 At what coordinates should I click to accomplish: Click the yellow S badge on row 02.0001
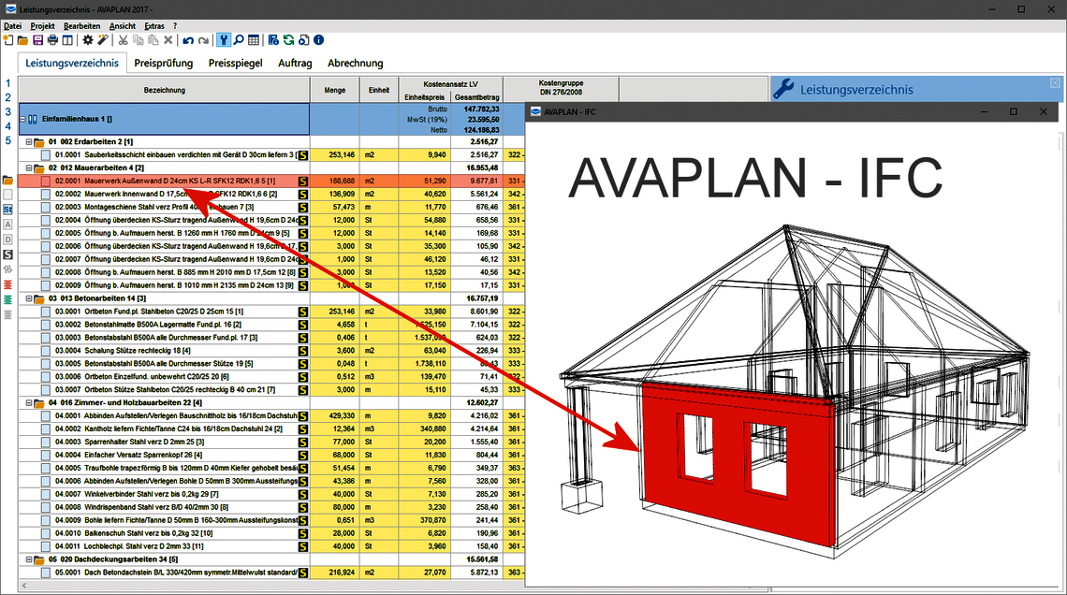303,181
